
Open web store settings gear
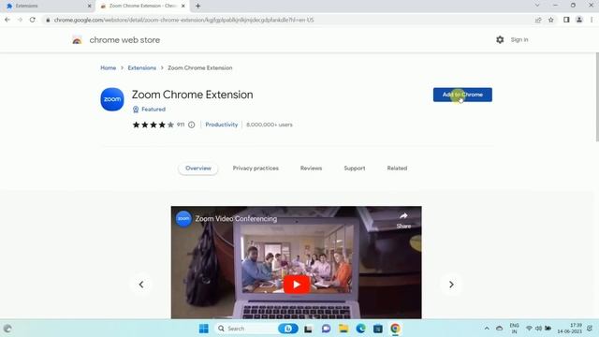pos(500,39)
